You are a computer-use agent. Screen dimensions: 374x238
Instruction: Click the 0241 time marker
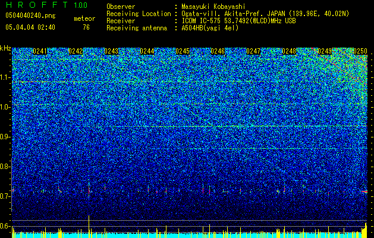(40, 51)
